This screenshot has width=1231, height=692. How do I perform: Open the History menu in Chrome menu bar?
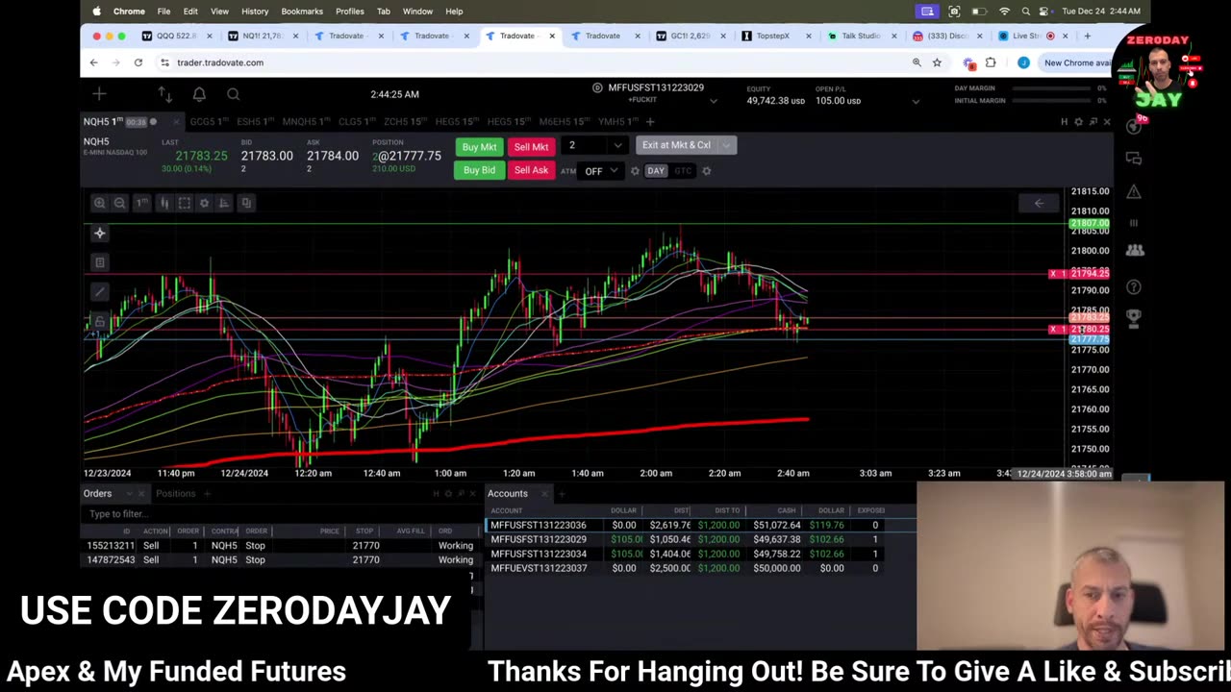pos(255,12)
